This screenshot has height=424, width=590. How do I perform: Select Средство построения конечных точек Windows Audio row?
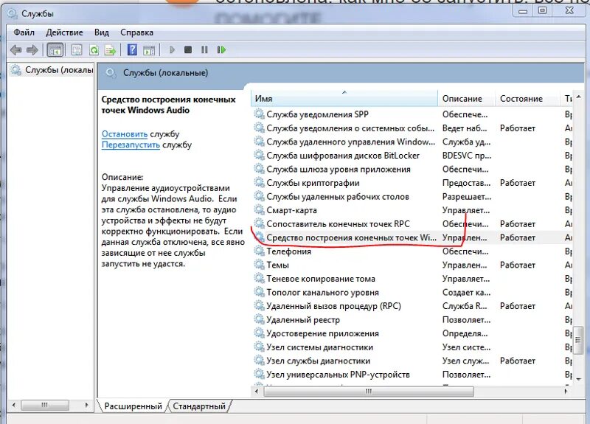pyautogui.click(x=412, y=237)
